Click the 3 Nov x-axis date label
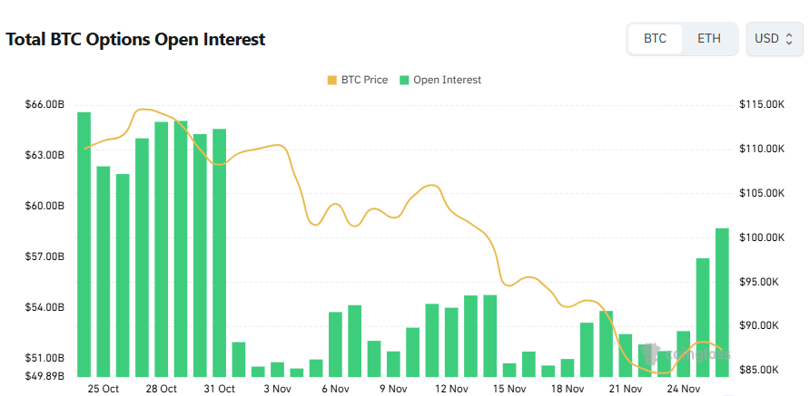 pyautogui.click(x=277, y=389)
